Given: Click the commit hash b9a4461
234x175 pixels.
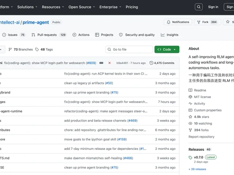Looking at the screenshot, I should 122,63.
